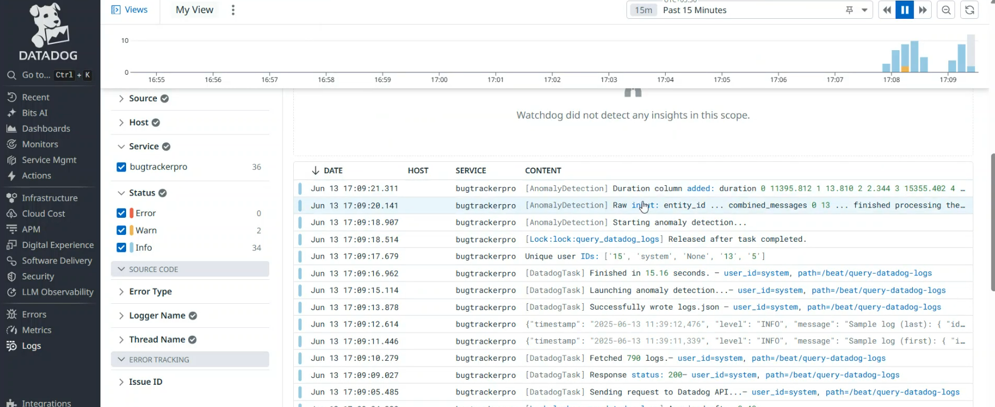Screen dimensions: 995x407
Task: Click the refresh icon button
Action: click(x=969, y=10)
